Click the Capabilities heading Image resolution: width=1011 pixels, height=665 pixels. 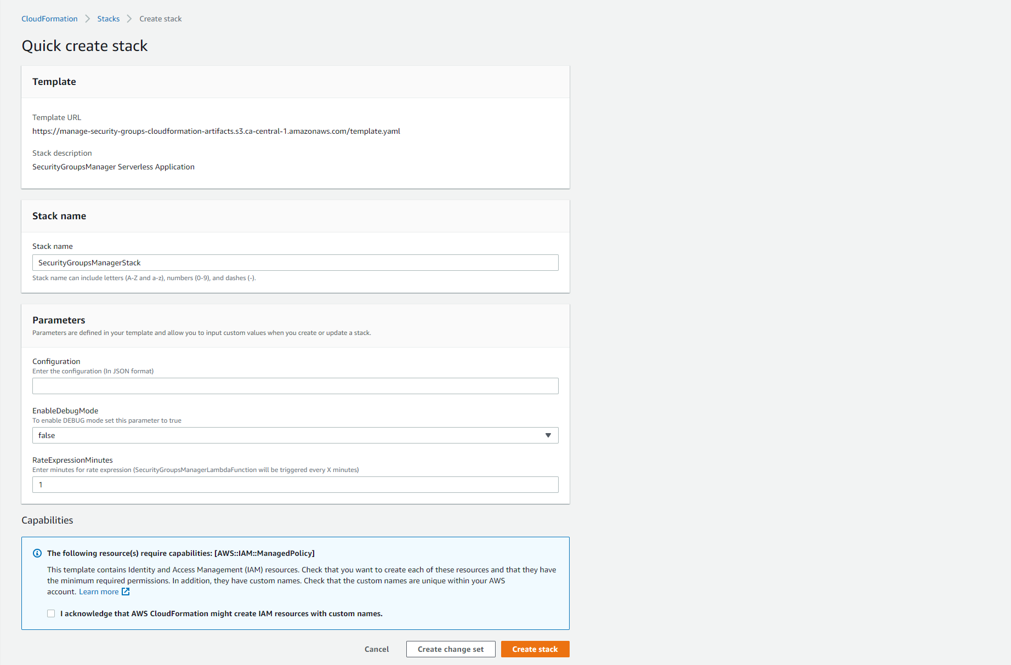point(47,520)
